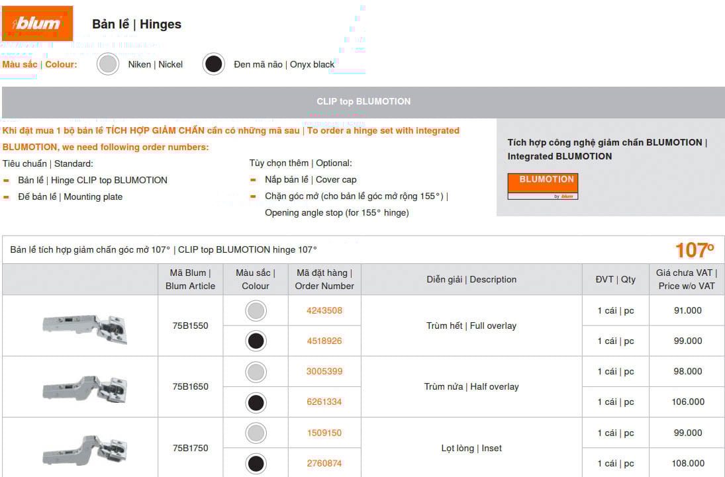Screen dimensions: 725x477
Task: Click the Bản lề | Hinges page title
Action: [x=136, y=24]
